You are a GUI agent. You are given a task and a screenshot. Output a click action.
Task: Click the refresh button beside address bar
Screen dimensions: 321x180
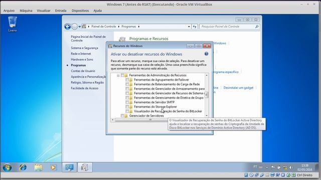(x=195, y=26)
